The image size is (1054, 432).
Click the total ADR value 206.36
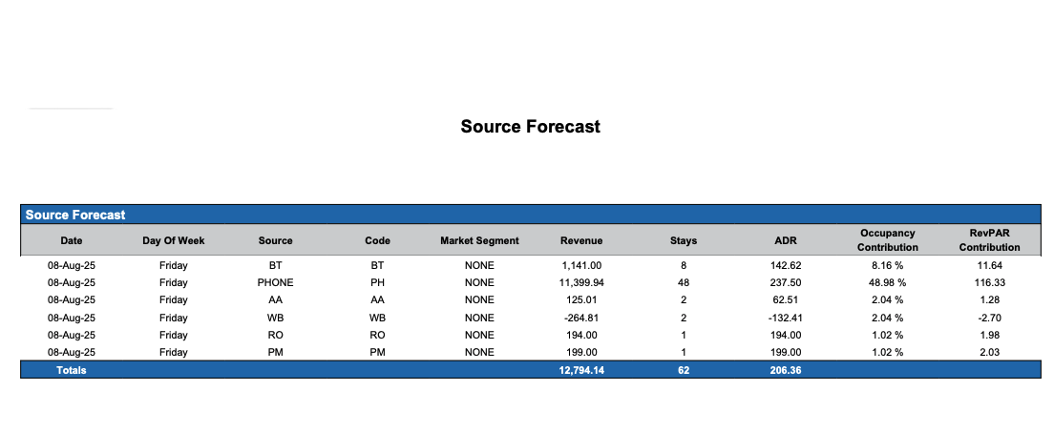pos(786,370)
